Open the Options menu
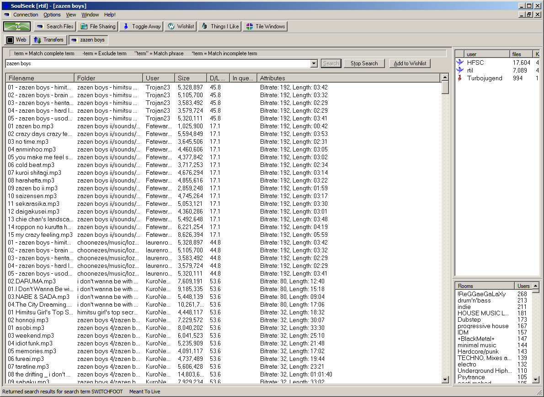Image resolution: width=544 pixels, height=397 pixels. 52,15
